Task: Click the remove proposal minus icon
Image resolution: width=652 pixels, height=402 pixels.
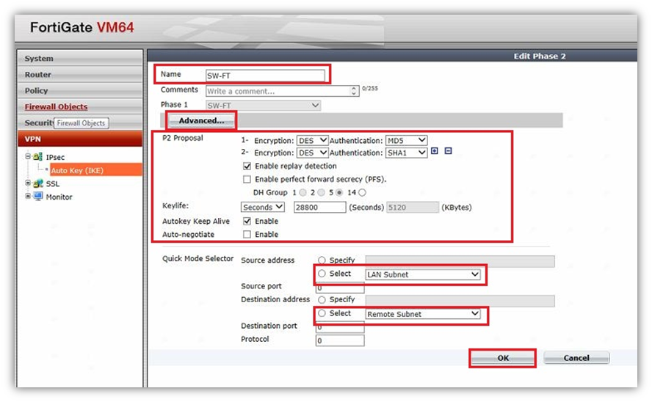Action: tap(448, 151)
